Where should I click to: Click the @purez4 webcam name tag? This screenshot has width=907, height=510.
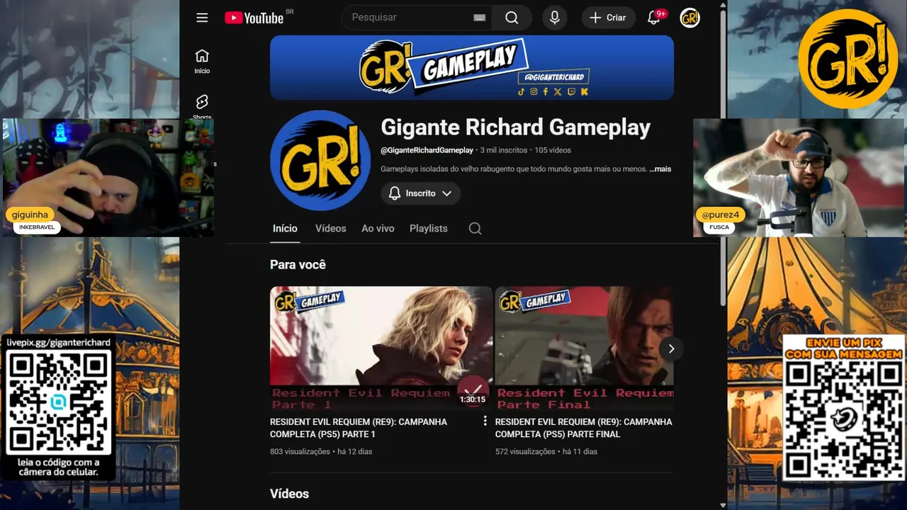coord(720,215)
